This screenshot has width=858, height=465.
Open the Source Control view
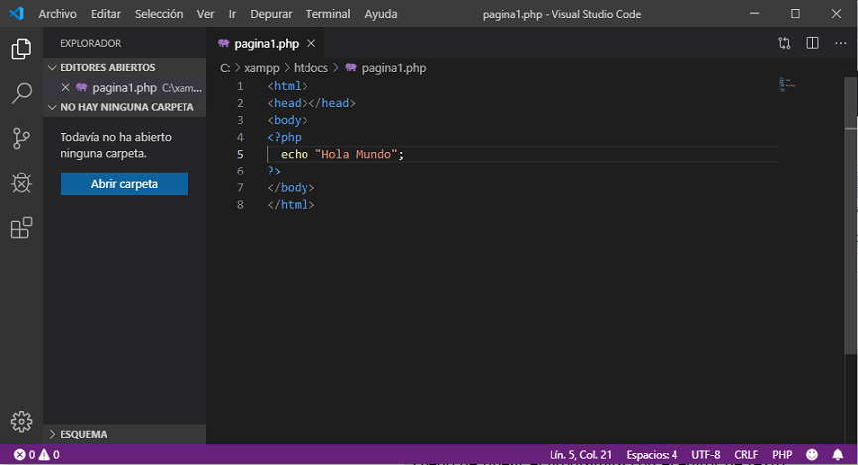pyautogui.click(x=21, y=139)
